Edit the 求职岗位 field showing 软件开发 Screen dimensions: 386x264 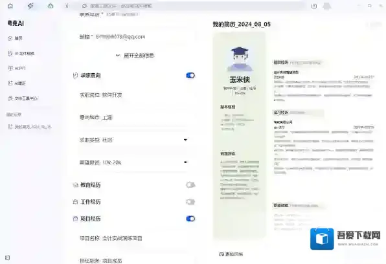pos(133,95)
